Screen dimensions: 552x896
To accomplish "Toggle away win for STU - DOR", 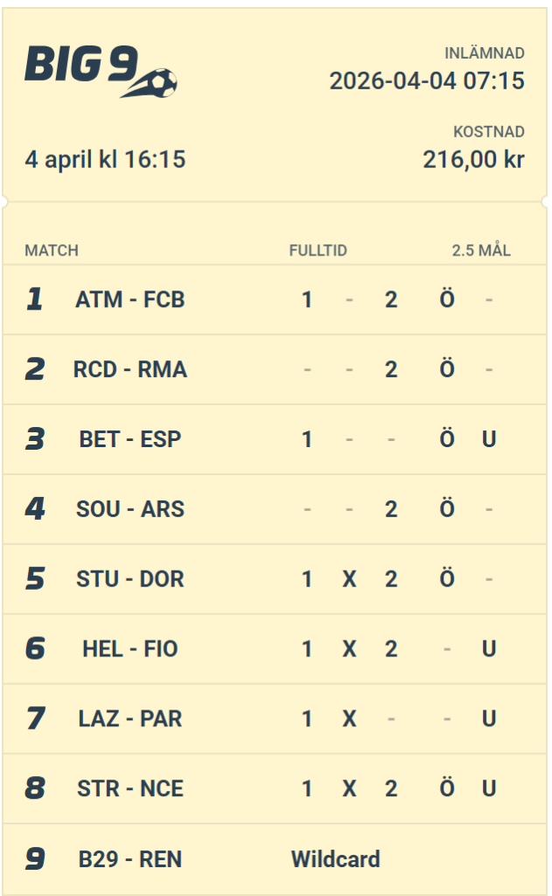I will (391, 579).
